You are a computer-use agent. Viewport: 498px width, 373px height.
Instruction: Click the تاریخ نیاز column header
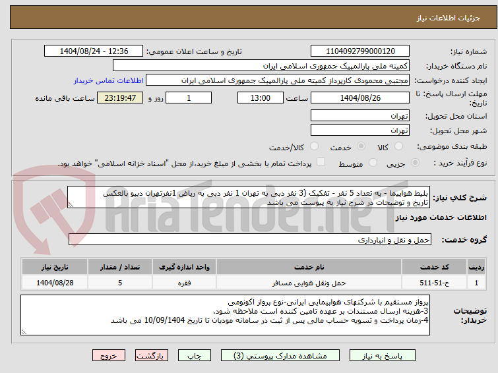click(x=55, y=267)
